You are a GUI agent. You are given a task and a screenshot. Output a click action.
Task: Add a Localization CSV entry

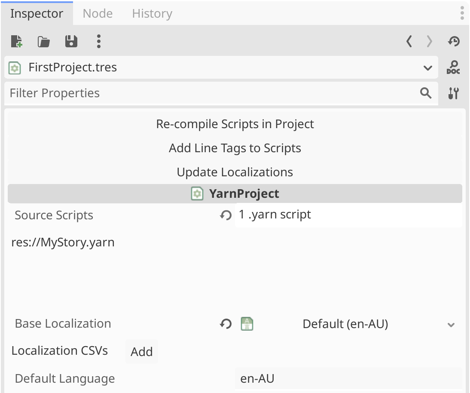point(141,352)
